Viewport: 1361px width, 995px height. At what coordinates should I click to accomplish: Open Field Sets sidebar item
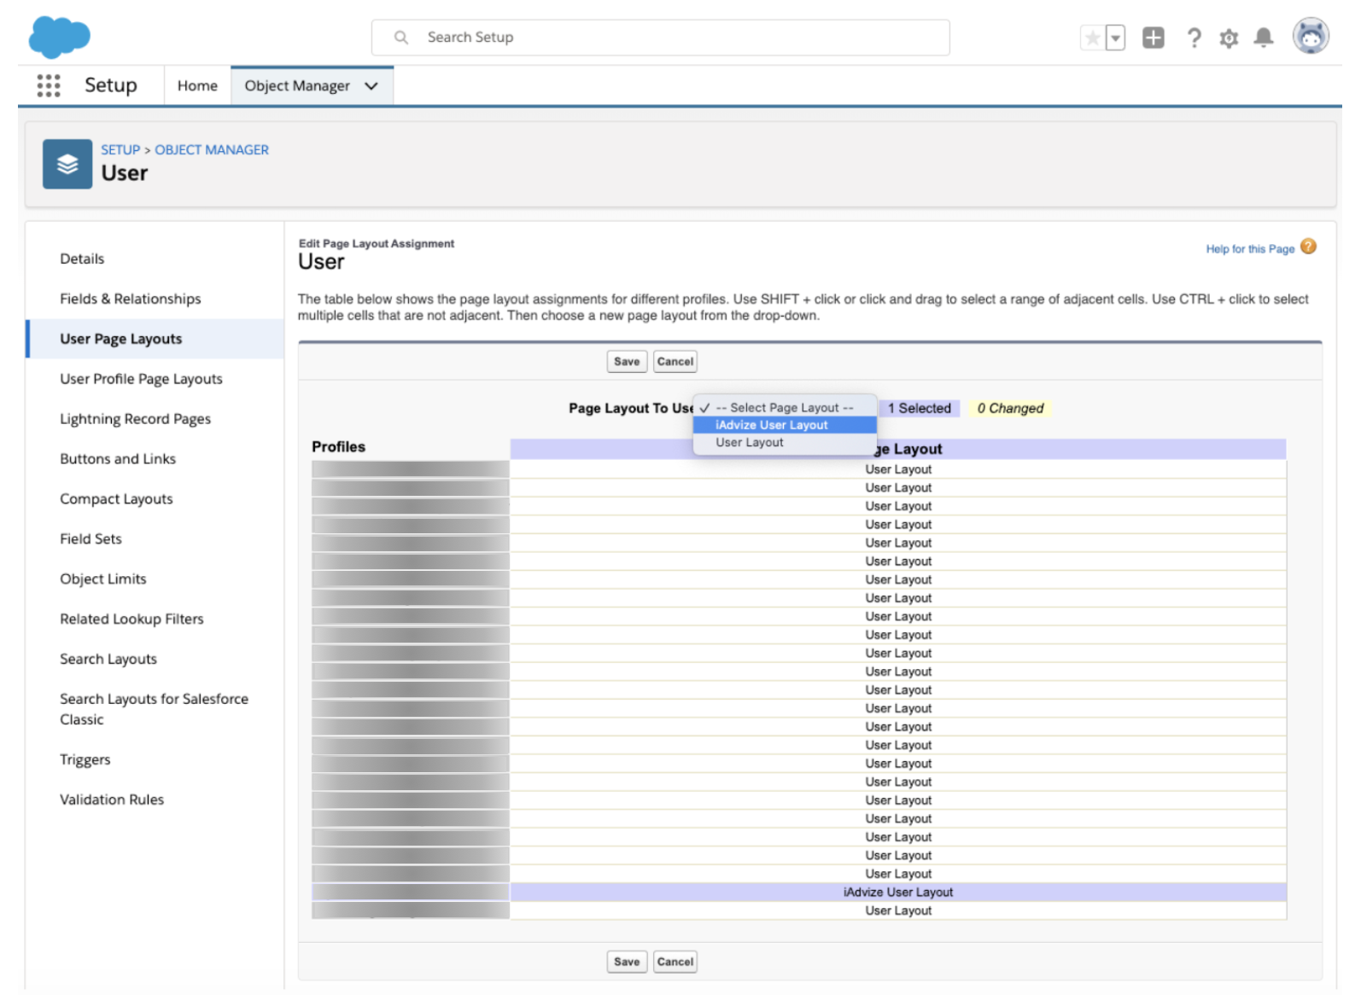coord(91,539)
